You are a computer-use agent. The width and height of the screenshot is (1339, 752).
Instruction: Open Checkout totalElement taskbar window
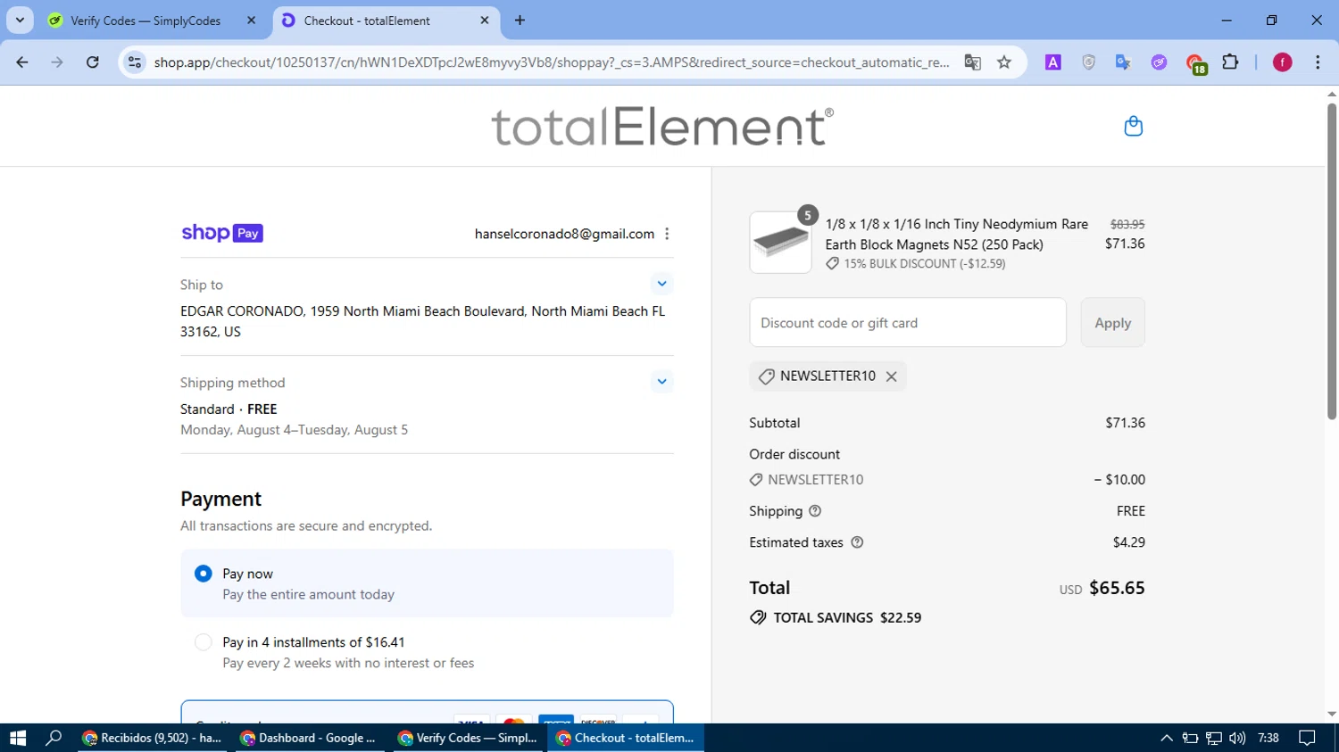pyautogui.click(x=626, y=738)
